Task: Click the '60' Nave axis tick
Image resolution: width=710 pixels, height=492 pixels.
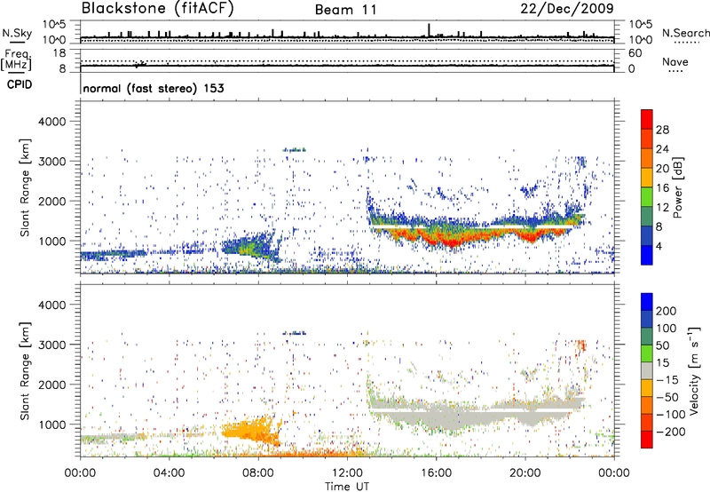Action: (x=635, y=53)
